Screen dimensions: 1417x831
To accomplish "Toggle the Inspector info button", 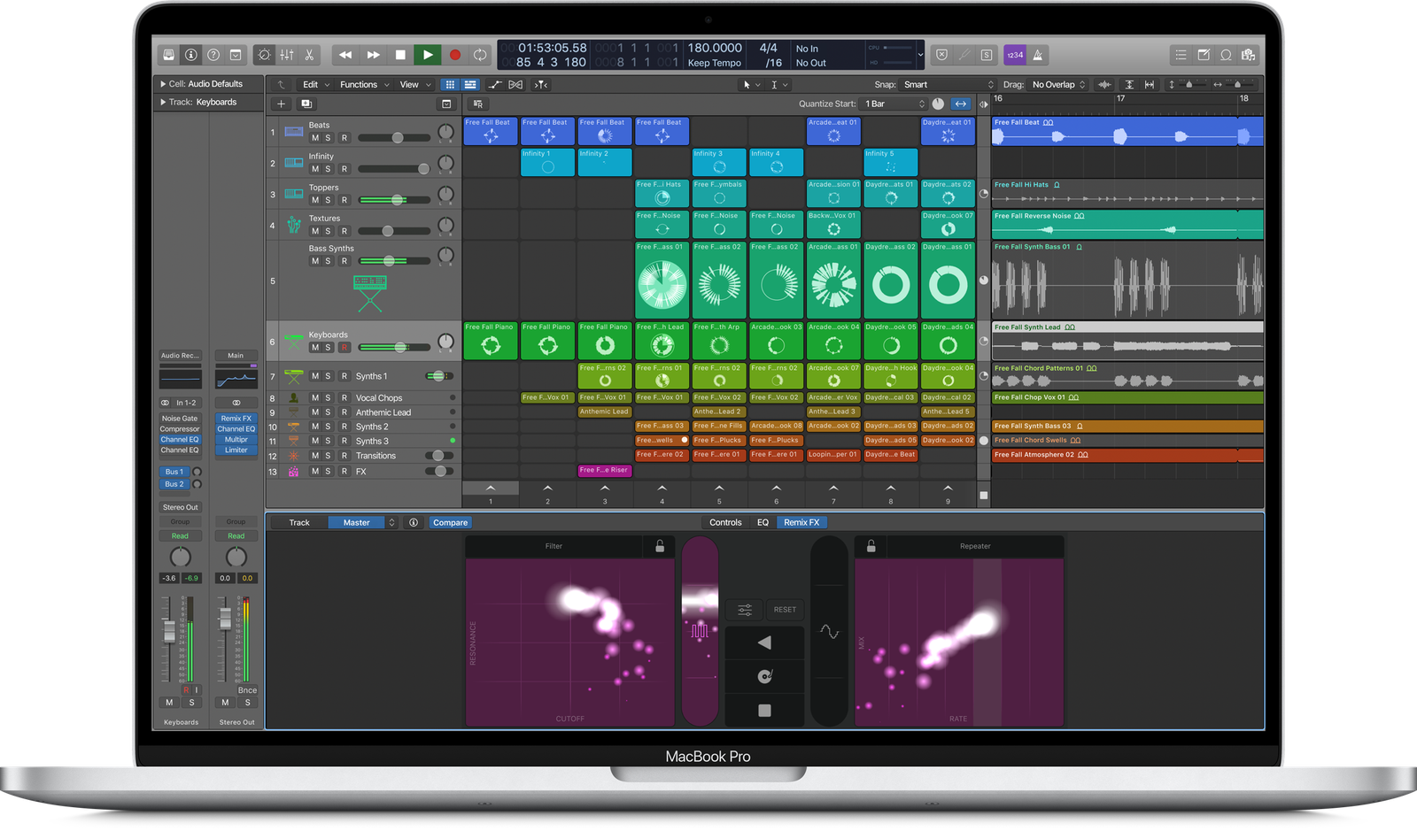I will click(x=190, y=55).
